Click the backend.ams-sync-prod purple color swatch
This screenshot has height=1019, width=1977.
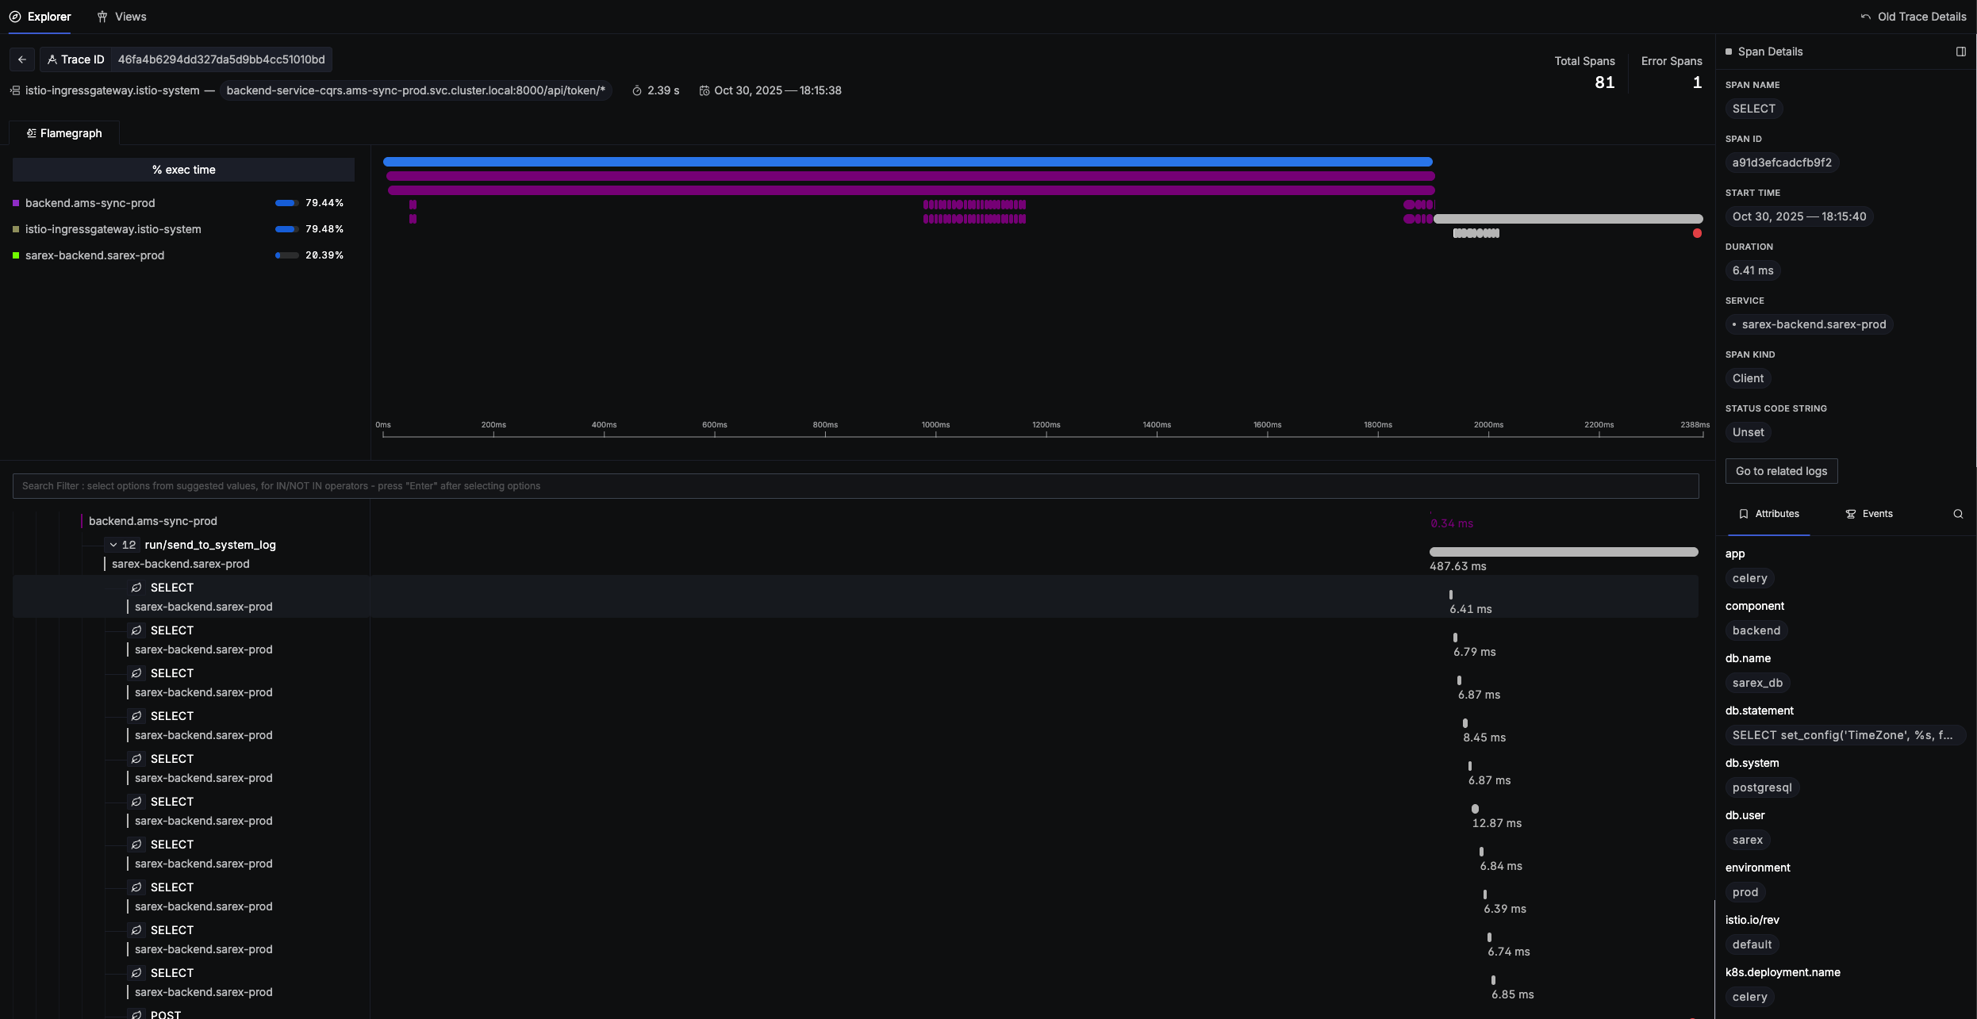(x=16, y=203)
